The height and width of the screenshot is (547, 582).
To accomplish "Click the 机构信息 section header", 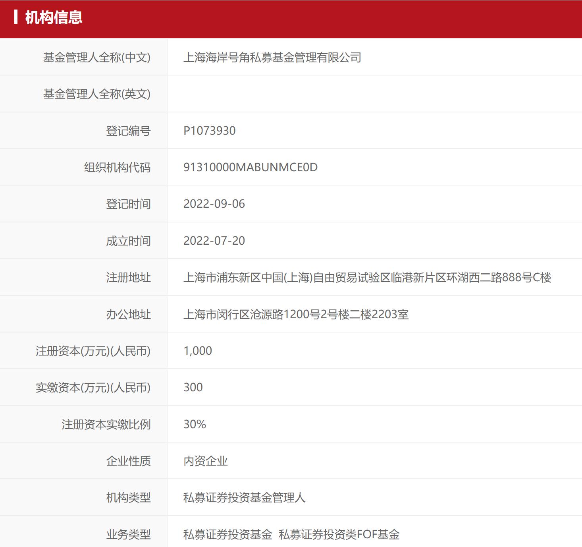I will pos(54,17).
